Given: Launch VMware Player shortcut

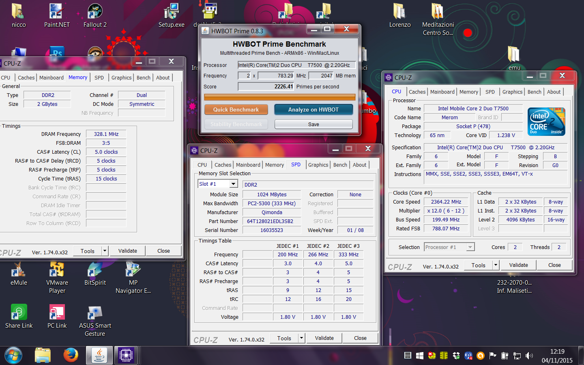Looking at the screenshot, I should click(57, 278).
